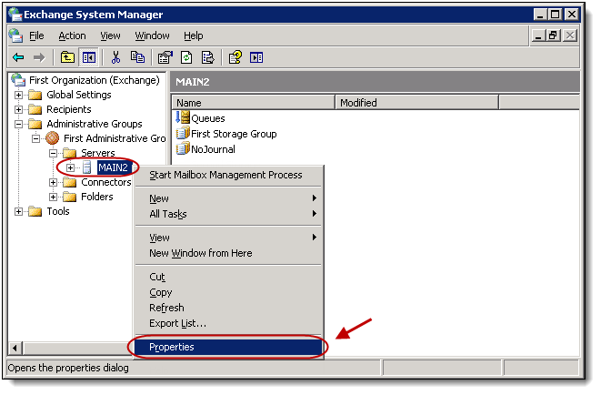Expand the Folders node
The height and width of the screenshot is (395, 601).
point(53,197)
